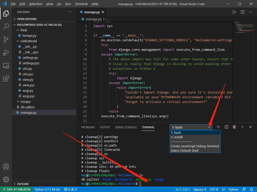Open the feedback icon in status bar
The height and width of the screenshot is (192, 257).
coord(244,189)
